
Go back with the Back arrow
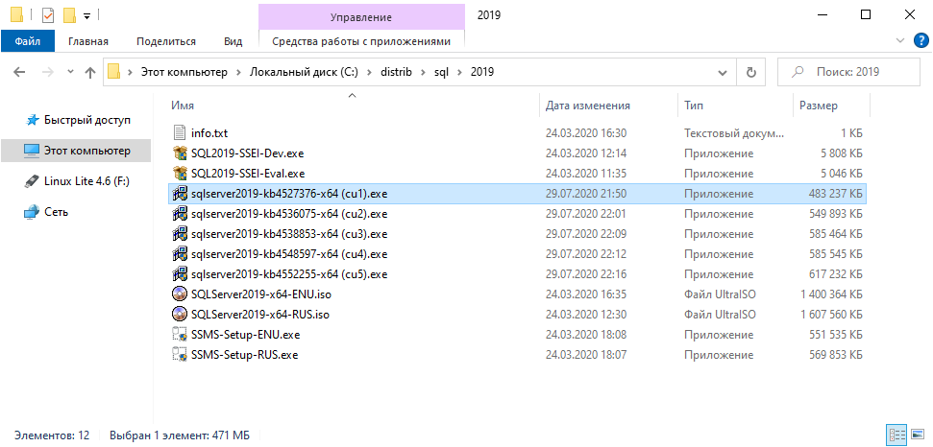pos(19,73)
